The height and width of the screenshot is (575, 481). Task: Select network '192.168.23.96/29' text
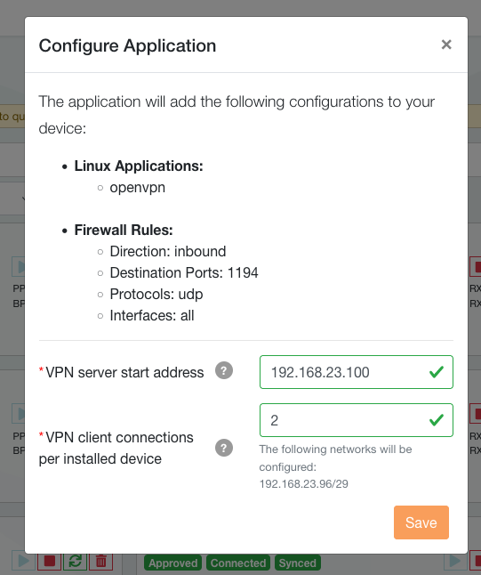tap(304, 483)
